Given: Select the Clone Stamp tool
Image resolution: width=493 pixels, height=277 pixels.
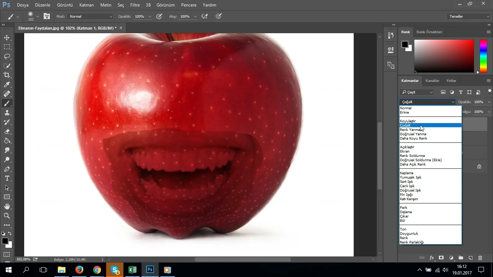Looking at the screenshot, I should click(x=7, y=113).
